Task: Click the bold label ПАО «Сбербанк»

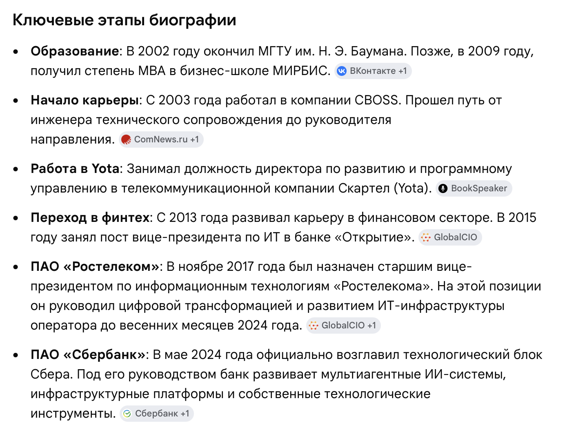Action: point(88,354)
